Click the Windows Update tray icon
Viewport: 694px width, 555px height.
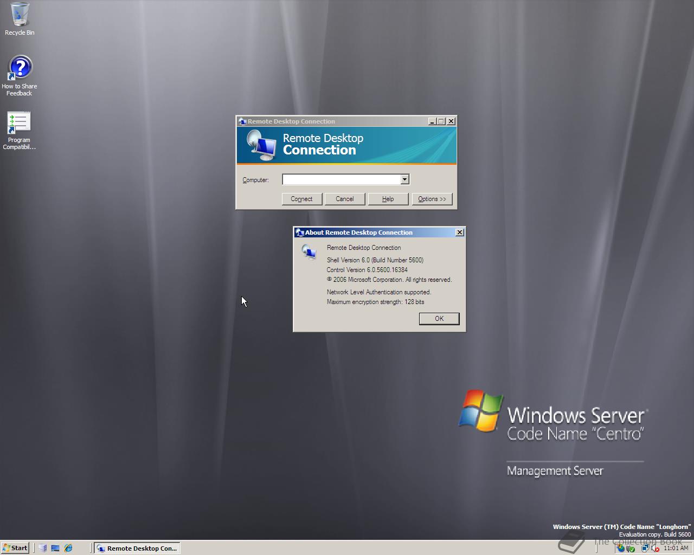[620, 548]
